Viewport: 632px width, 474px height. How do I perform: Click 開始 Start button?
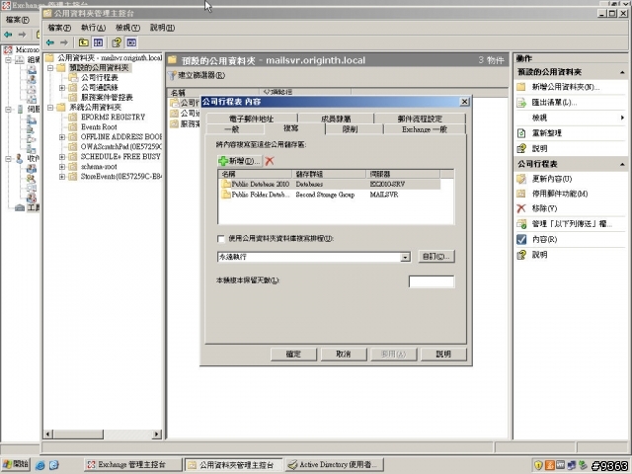16,465
